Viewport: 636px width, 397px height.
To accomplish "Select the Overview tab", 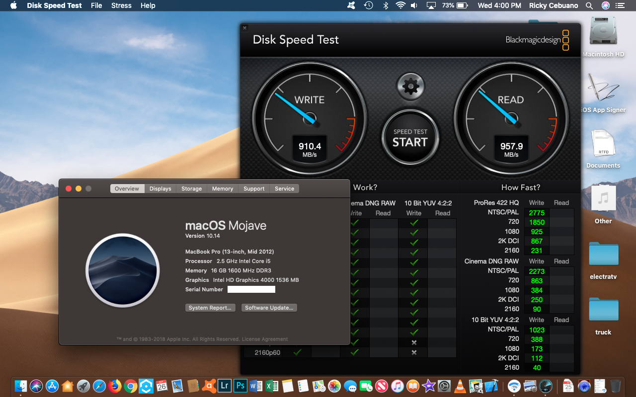I will coord(127,189).
